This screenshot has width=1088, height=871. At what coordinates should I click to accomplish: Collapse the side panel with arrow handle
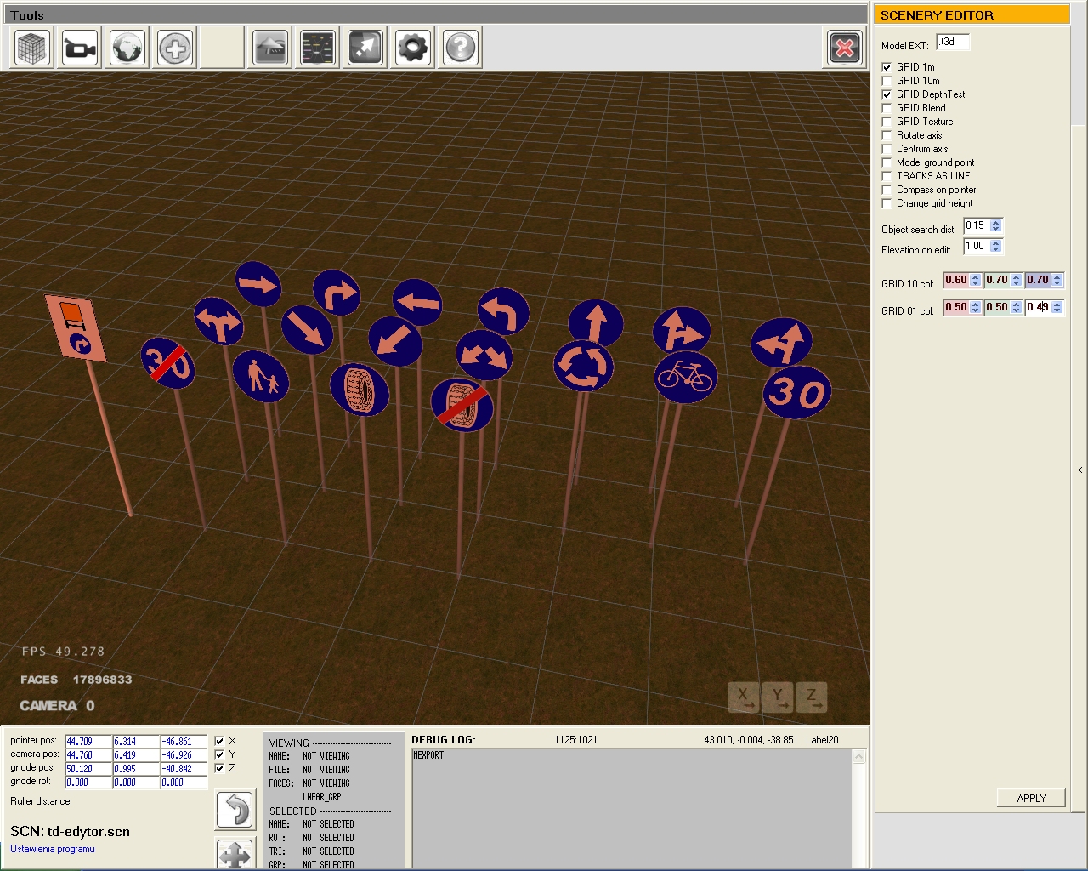click(x=1080, y=470)
